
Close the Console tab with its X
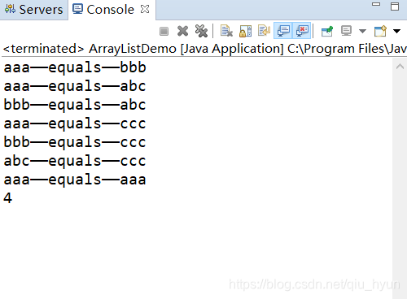coord(145,10)
